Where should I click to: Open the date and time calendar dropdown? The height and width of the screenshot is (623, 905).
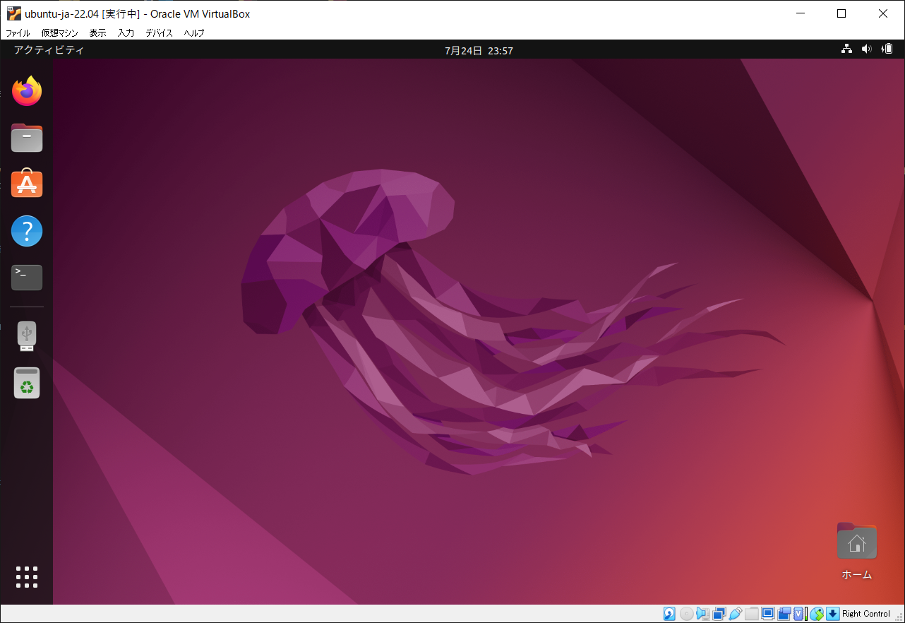[x=478, y=50]
